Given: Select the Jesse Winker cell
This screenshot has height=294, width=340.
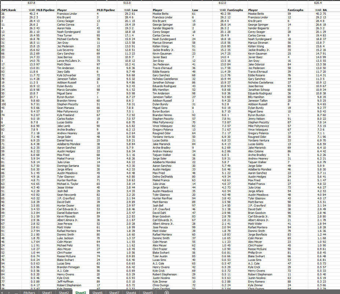Looking at the screenshot, I should click(x=76, y=187).
